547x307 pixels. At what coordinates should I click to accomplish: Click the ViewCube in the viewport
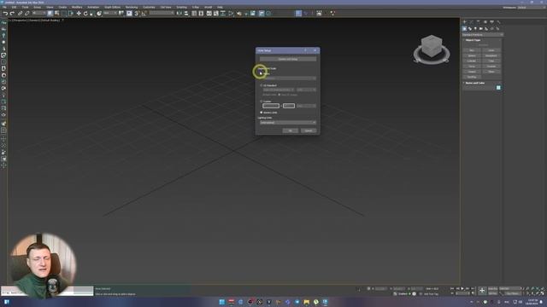pos(432,46)
